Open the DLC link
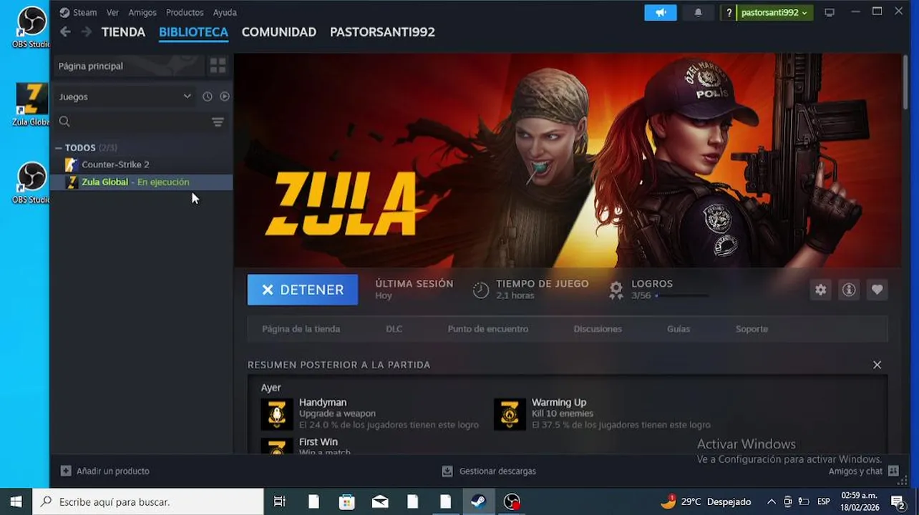 pyautogui.click(x=394, y=329)
